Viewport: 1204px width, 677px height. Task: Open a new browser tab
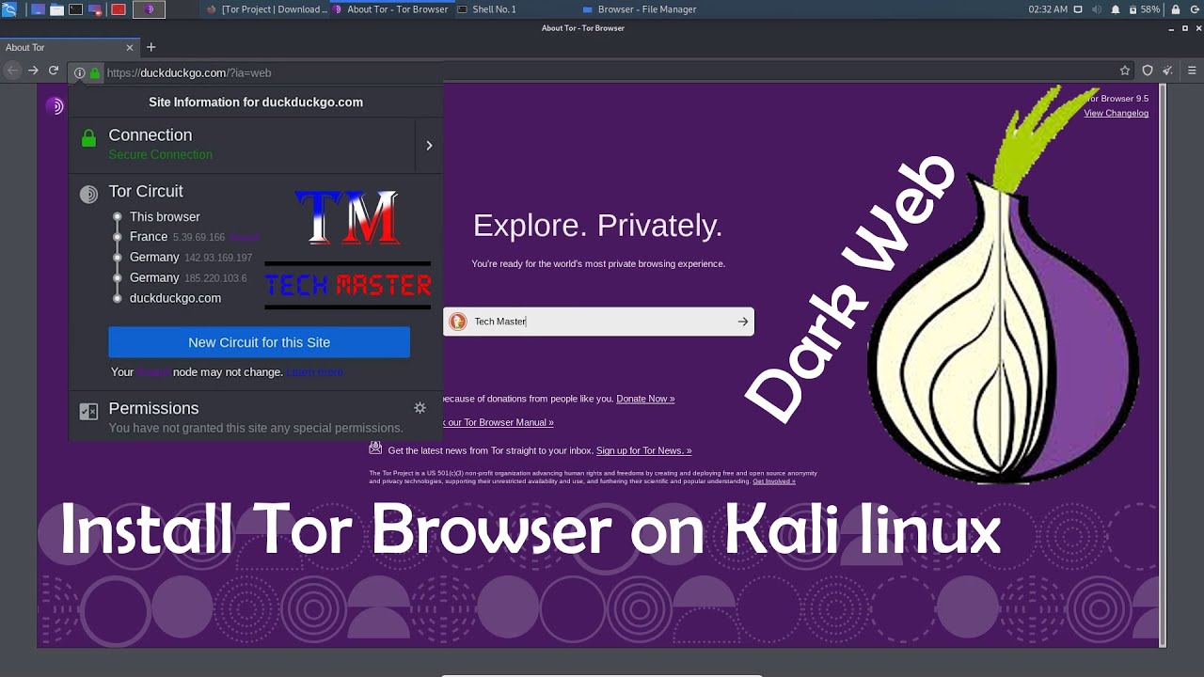[x=150, y=47]
